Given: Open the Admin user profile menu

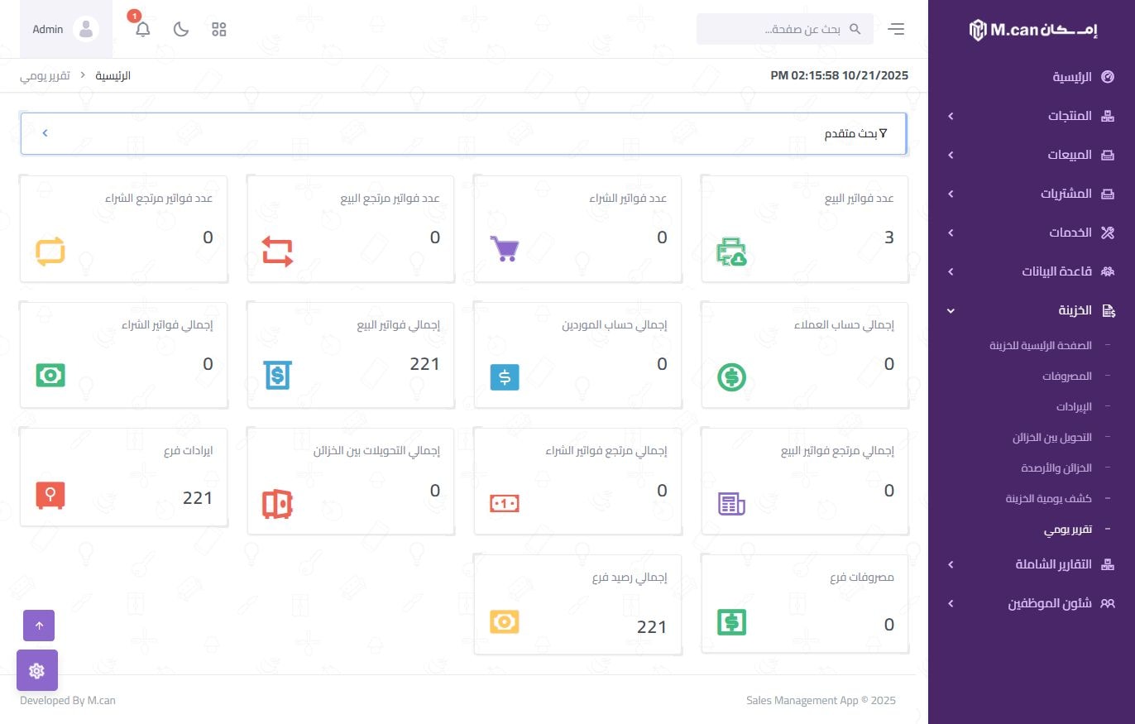Looking at the screenshot, I should coord(65,30).
